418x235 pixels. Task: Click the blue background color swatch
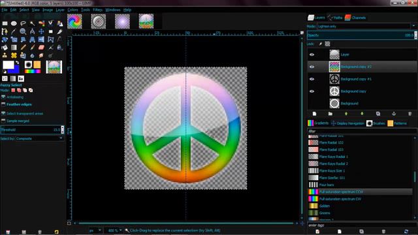tap(16, 70)
